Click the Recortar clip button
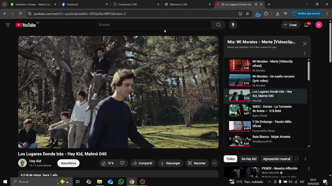The width and height of the screenshot is (332, 186). 197,163
